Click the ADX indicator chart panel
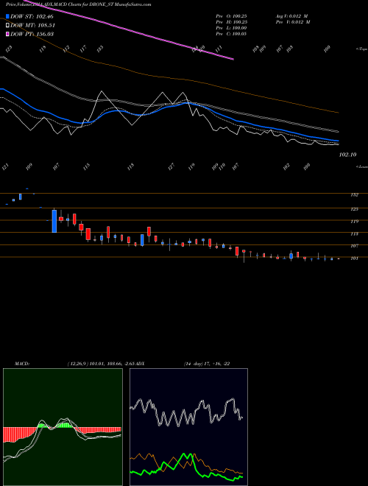 [x=188, y=427]
